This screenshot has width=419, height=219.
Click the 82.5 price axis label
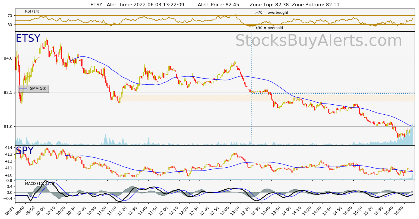tap(9, 92)
